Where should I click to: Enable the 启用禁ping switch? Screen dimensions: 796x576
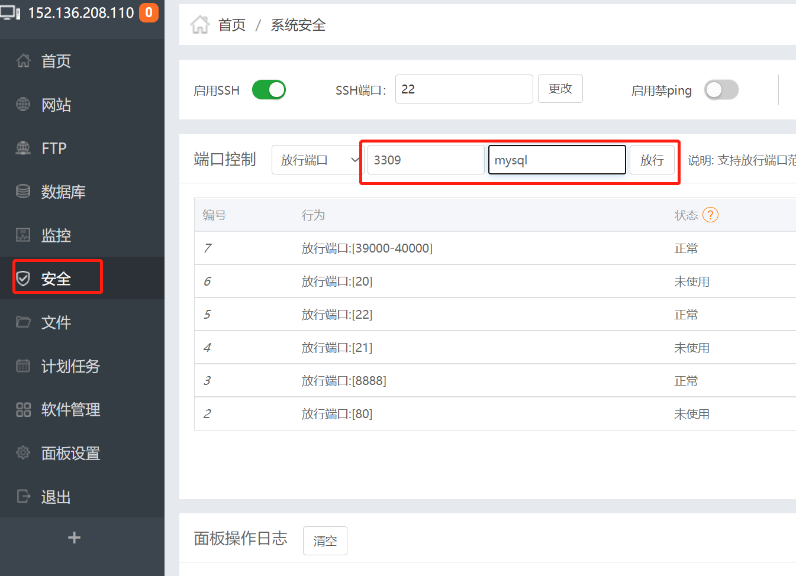721,90
